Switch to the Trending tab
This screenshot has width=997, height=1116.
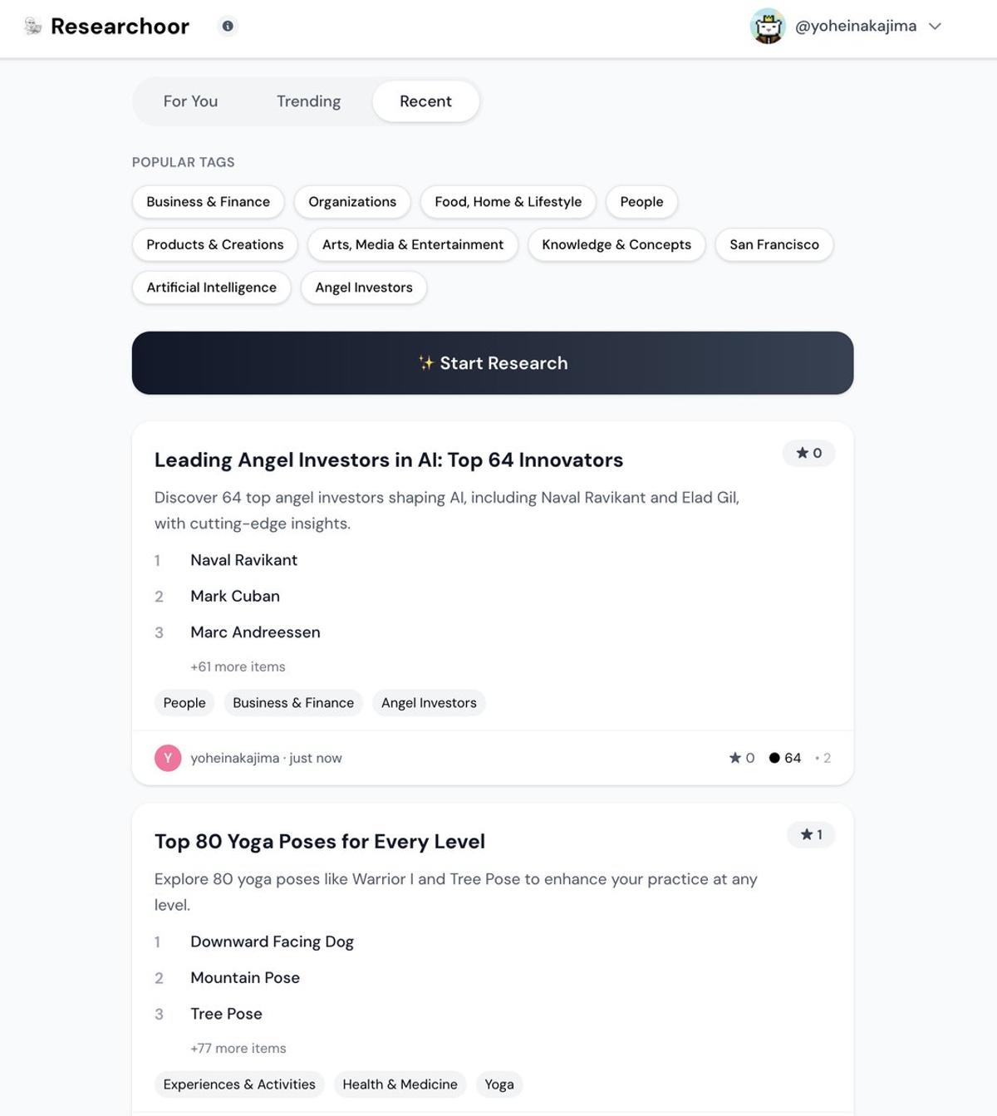coord(308,101)
